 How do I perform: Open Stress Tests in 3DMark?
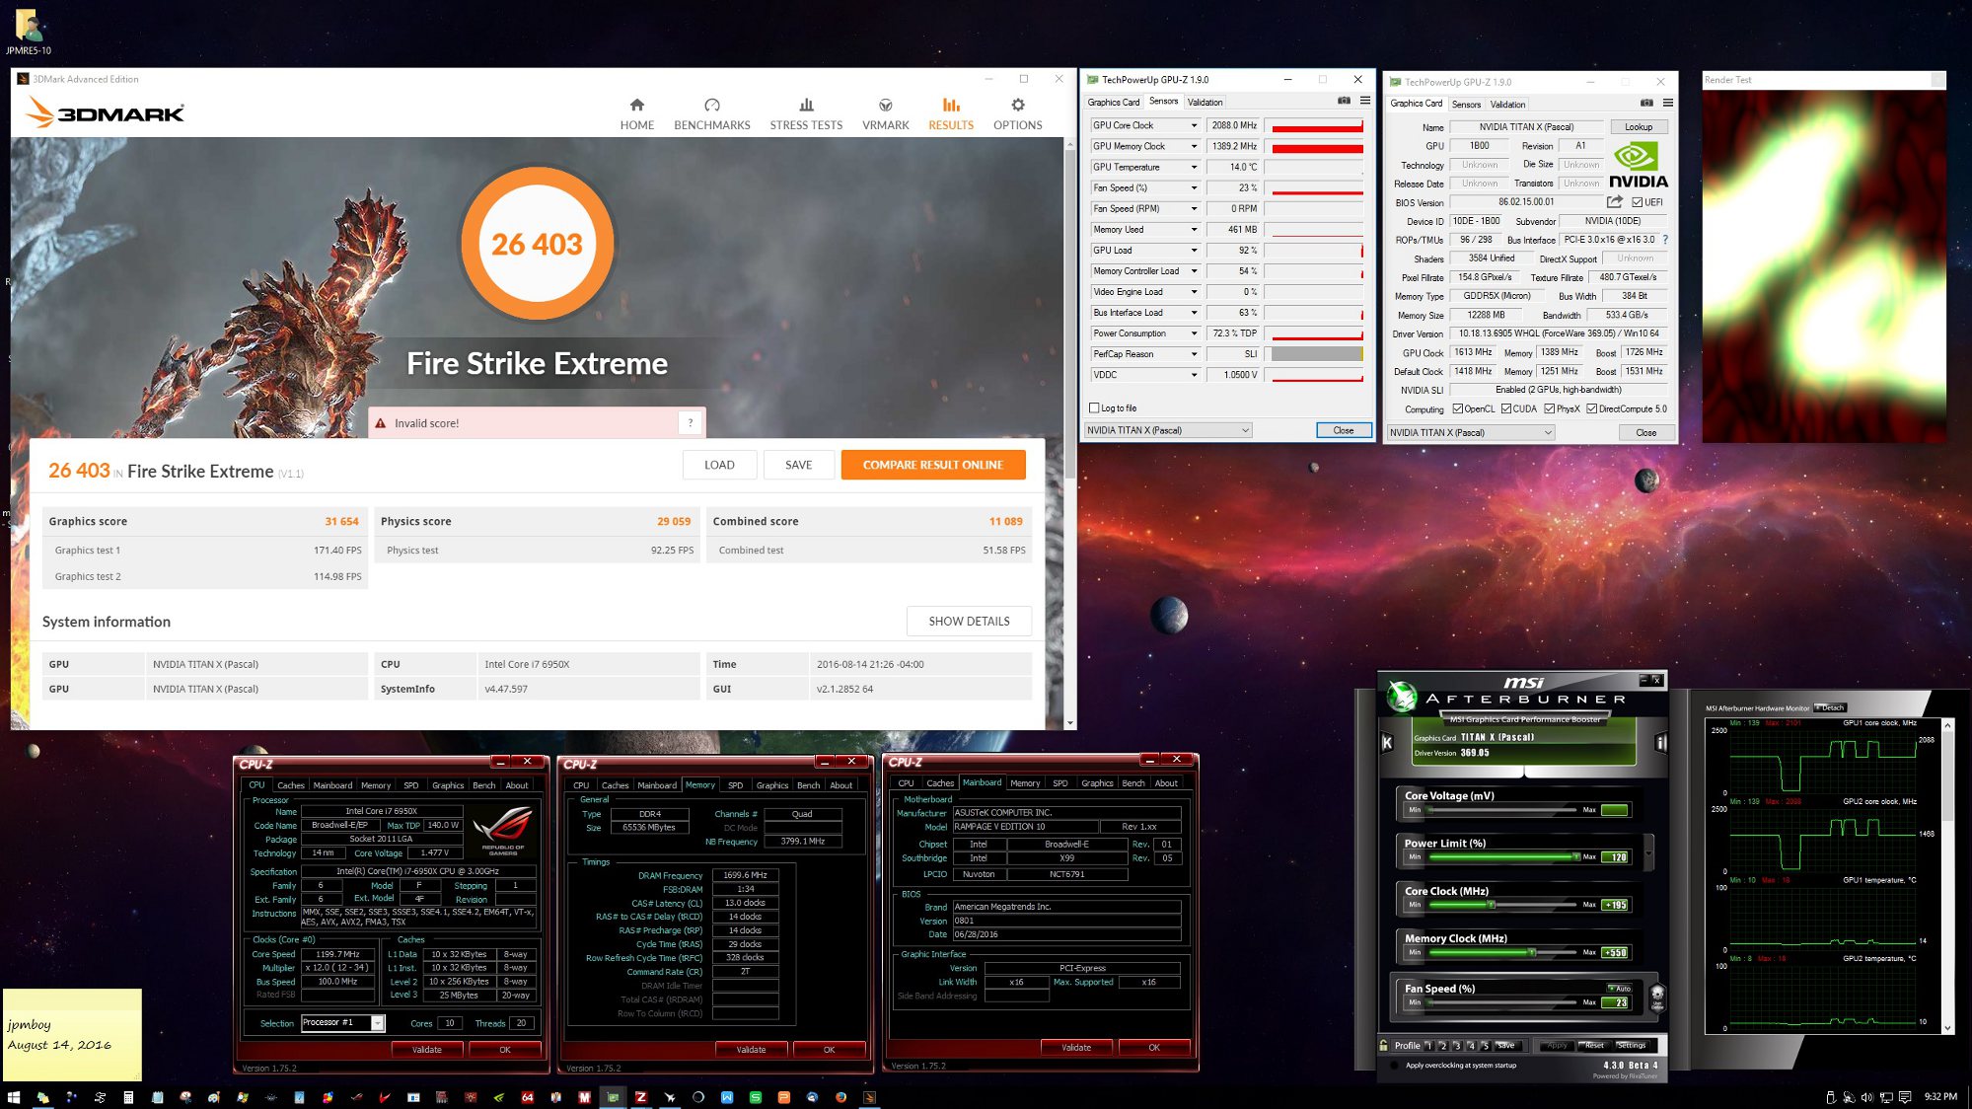[x=806, y=113]
